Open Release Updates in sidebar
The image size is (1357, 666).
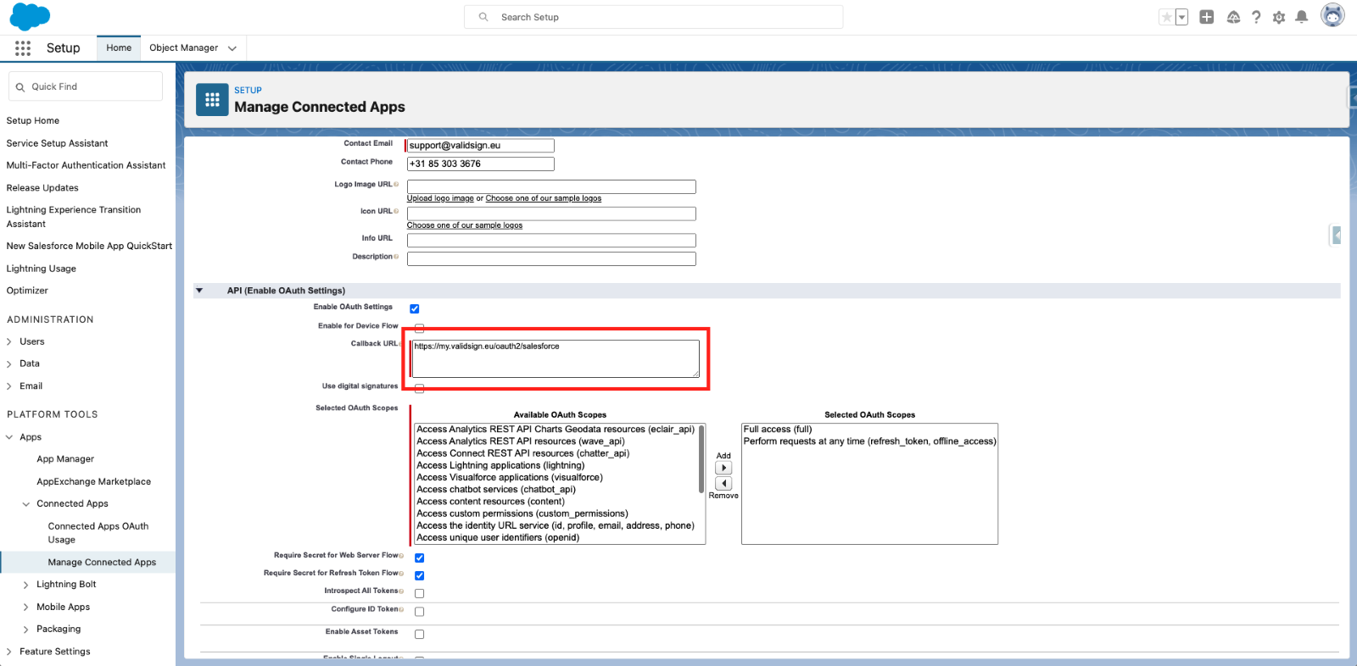(42, 188)
